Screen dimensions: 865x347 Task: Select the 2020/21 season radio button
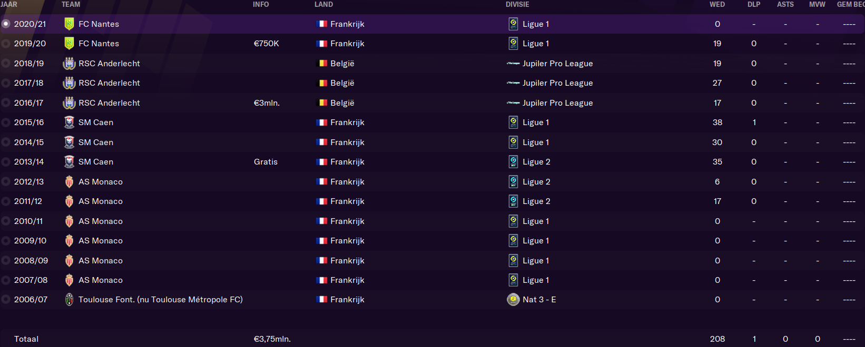tap(6, 24)
